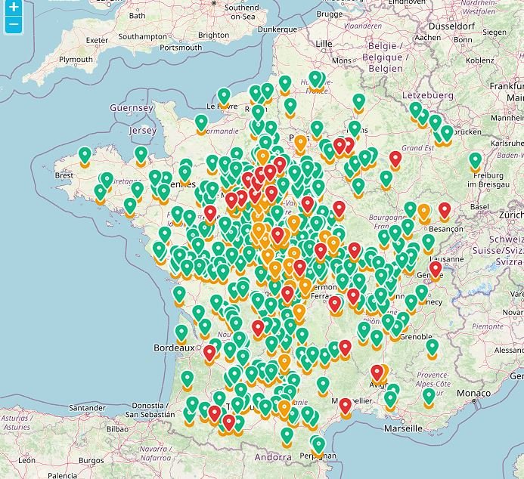Select the green marker near Freiburg im Breisgau
Viewport: 524px width, 479px height.
(x=475, y=160)
